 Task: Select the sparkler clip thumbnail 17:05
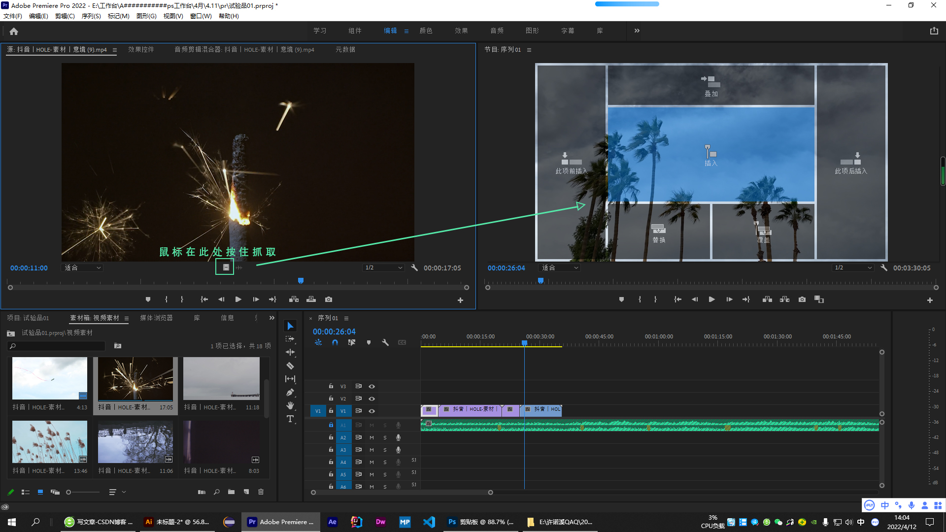pos(135,379)
